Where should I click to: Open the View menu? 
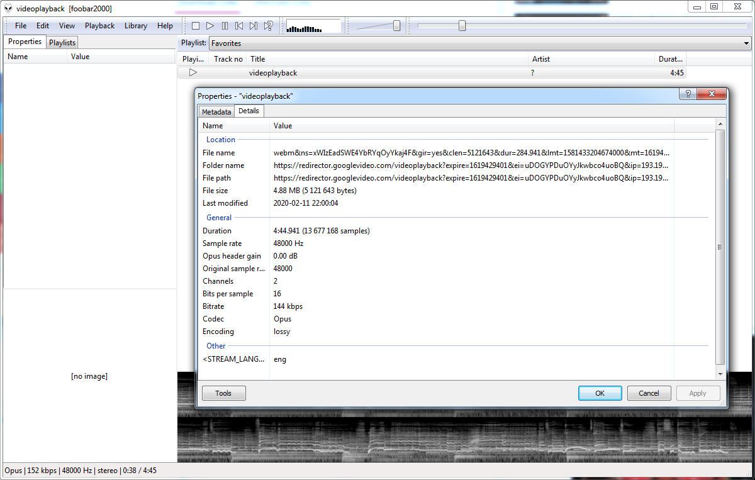pyautogui.click(x=67, y=26)
